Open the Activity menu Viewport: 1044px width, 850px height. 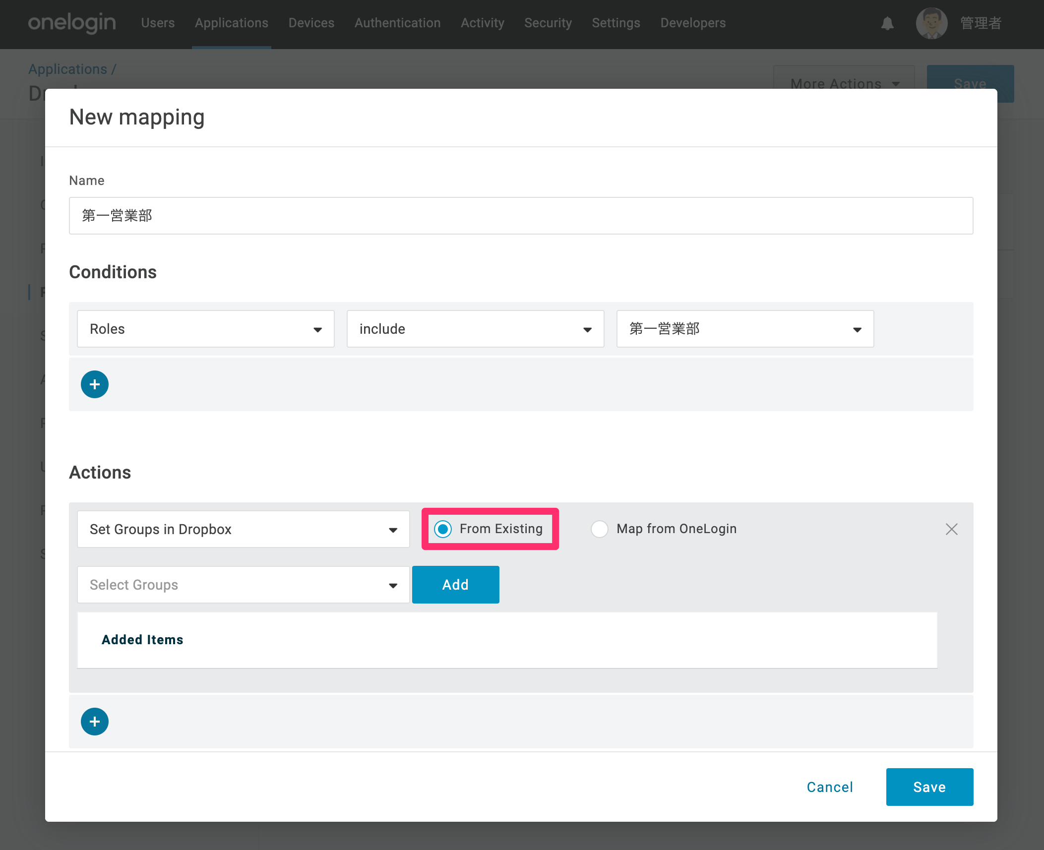coord(483,23)
